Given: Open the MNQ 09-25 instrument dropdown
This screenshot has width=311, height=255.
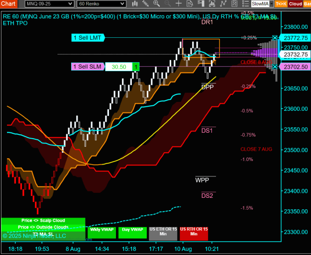Looking at the screenshot, I should click(49, 3).
